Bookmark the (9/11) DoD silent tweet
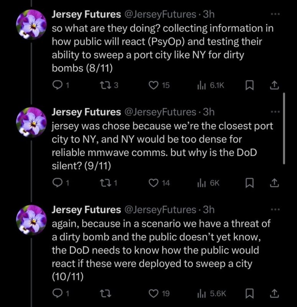 (x=250, y=183)
